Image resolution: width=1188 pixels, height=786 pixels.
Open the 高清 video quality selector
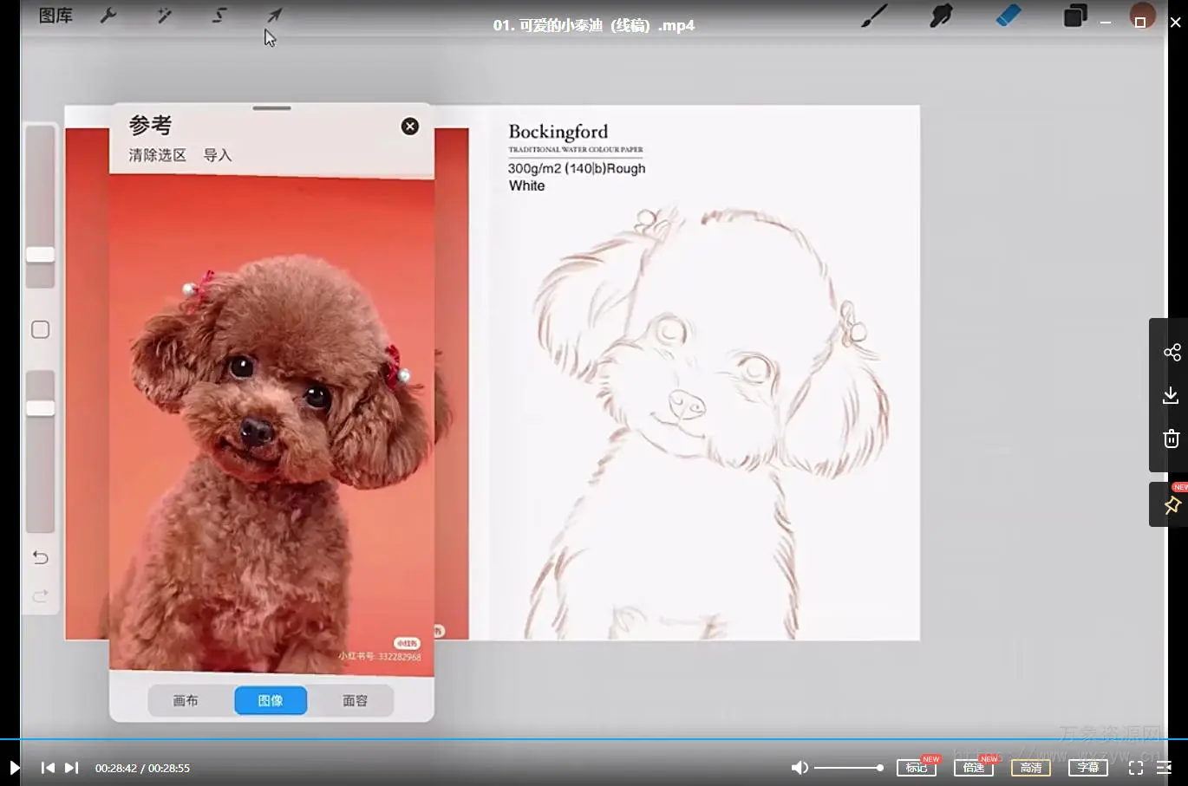click(x=1030, y=768)
